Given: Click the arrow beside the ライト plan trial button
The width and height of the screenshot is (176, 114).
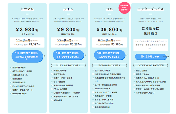Looking at the screenshot, I should point(84,56).
